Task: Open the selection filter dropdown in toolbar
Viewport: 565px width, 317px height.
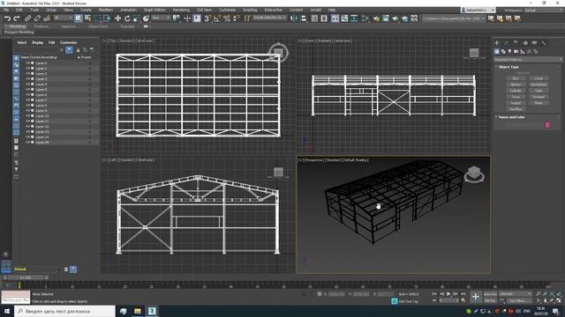Action: click(63, 18)
